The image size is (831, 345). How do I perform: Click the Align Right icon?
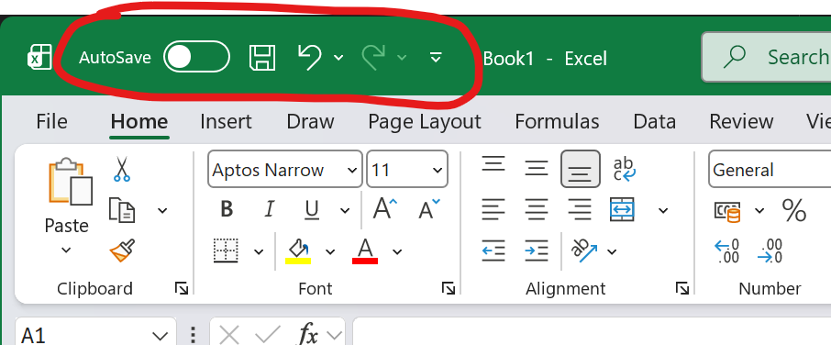580,210
